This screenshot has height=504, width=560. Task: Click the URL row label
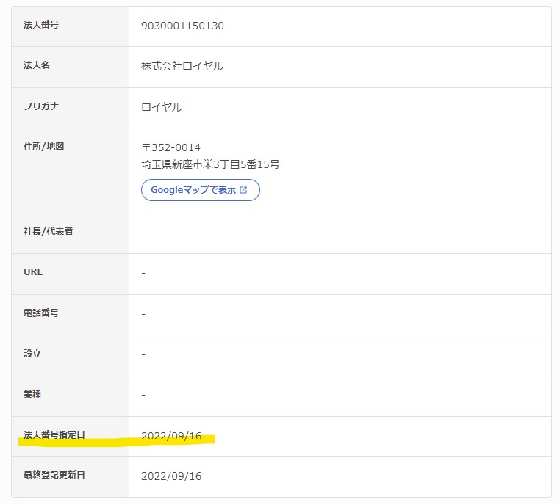(33, 272)
